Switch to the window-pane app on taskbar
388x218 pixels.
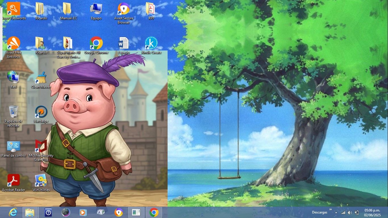pos(136,212)
